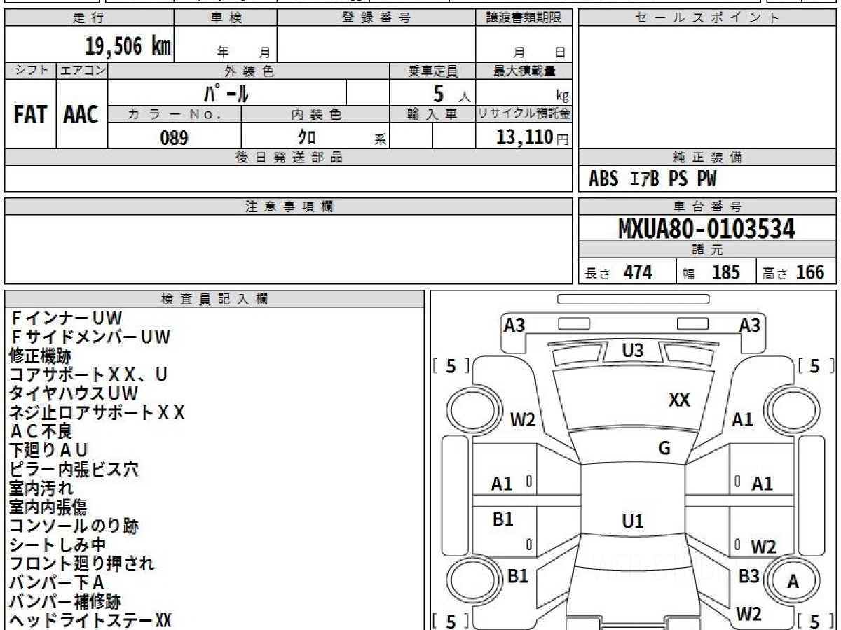Select the 走行 column header
The image size is (841, 630).
point(88,18)
